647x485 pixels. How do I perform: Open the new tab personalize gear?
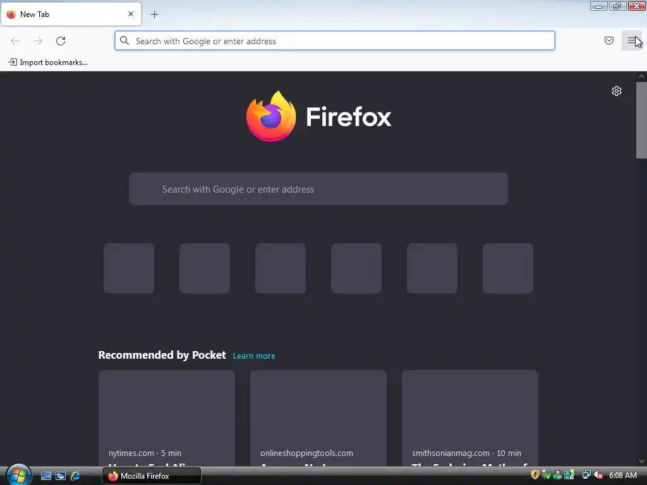point(617,91)
